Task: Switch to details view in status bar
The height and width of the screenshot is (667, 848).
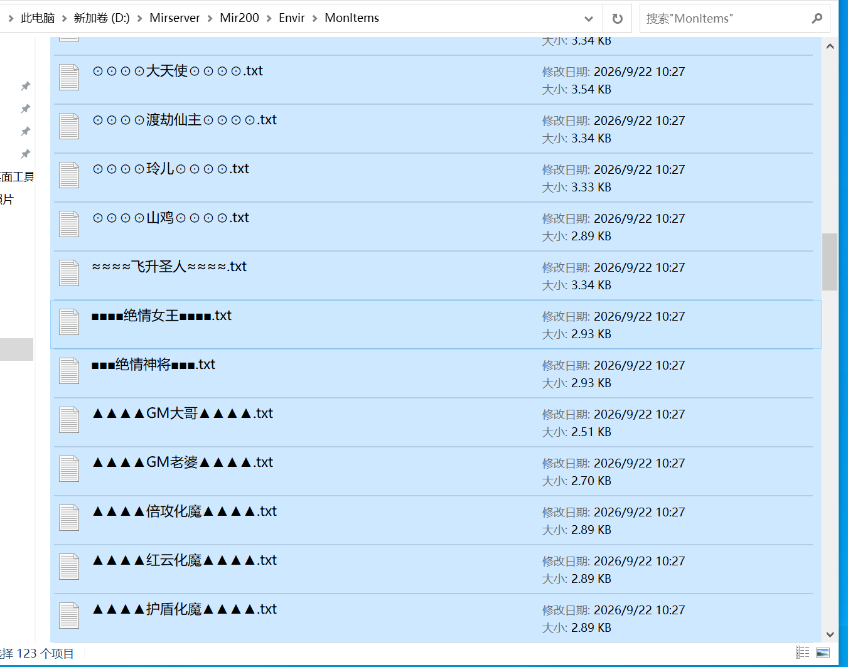Action: (x=802, y=653)
